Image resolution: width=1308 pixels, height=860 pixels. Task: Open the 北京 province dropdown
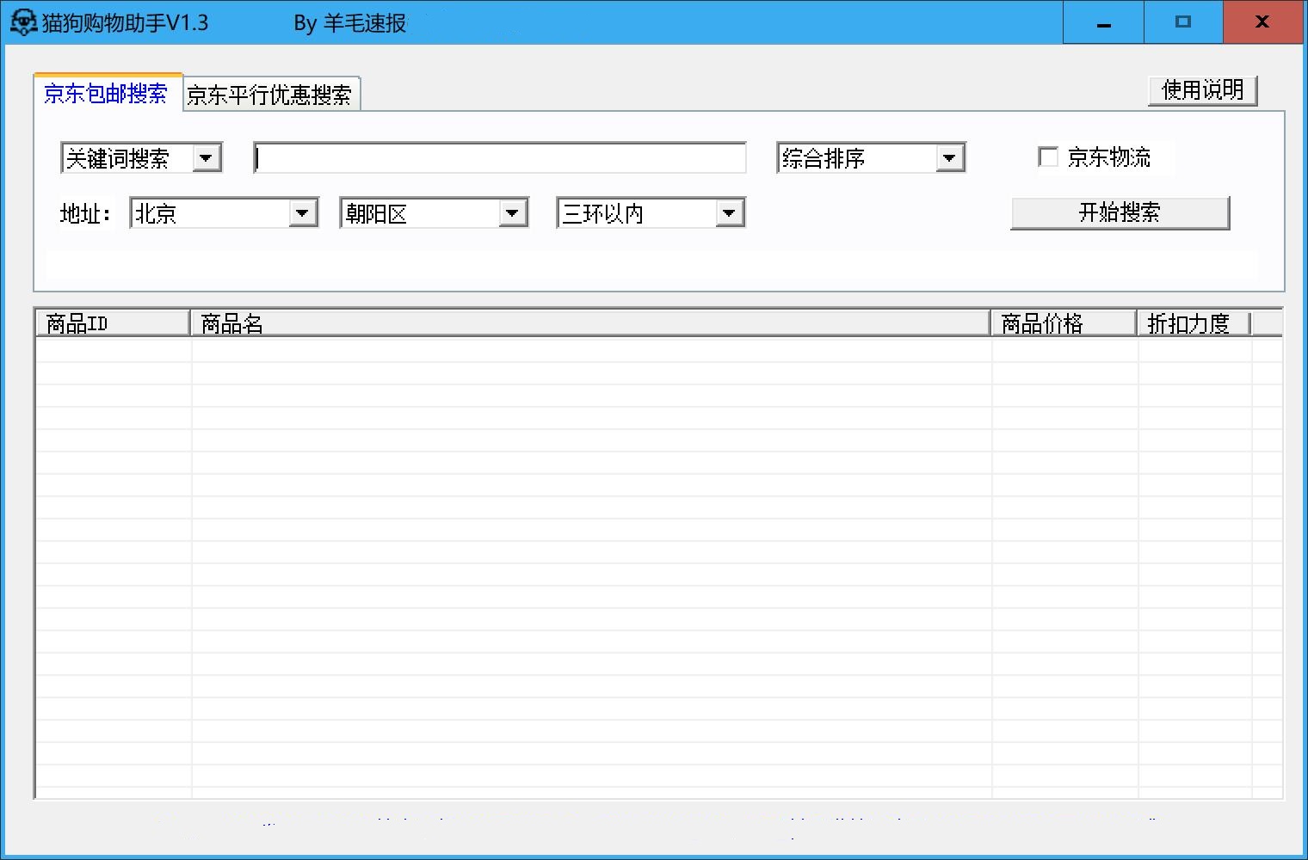pos(302,213)
